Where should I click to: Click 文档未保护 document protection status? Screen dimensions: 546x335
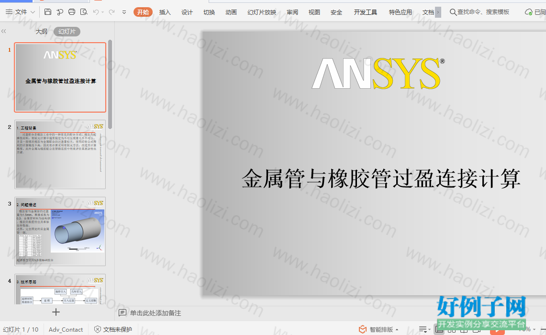tap(113, 329)
